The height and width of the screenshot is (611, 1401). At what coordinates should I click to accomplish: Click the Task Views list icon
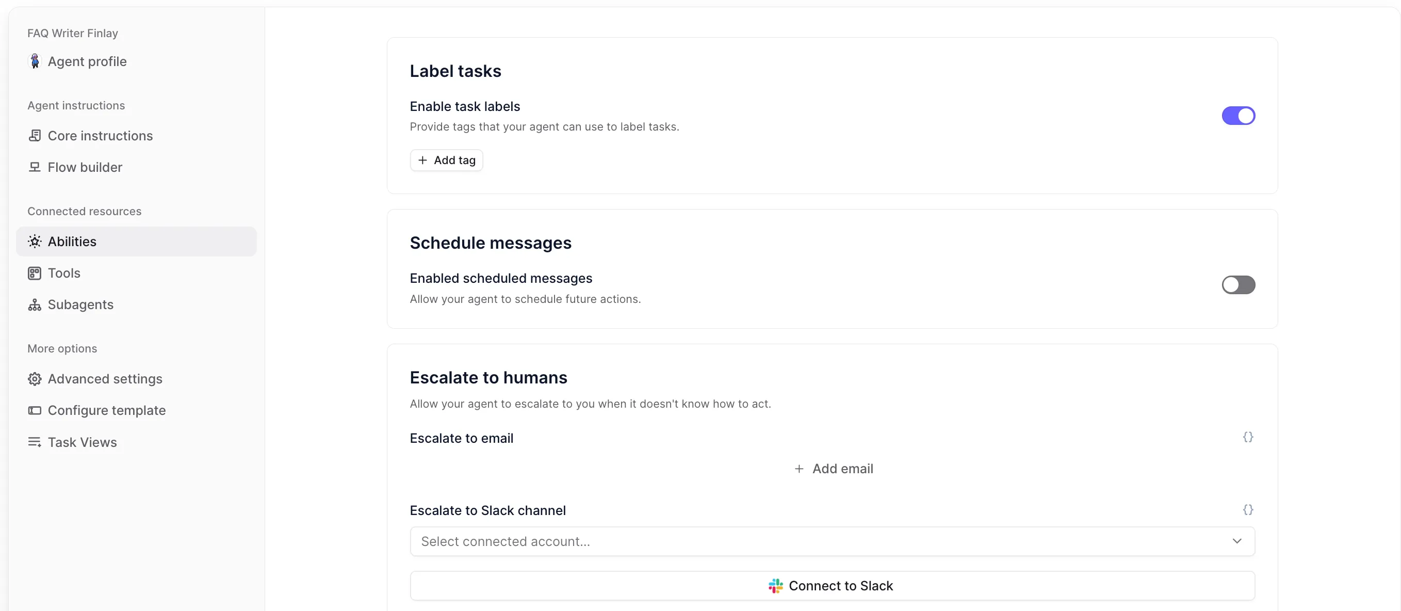[x=35, y=442]
